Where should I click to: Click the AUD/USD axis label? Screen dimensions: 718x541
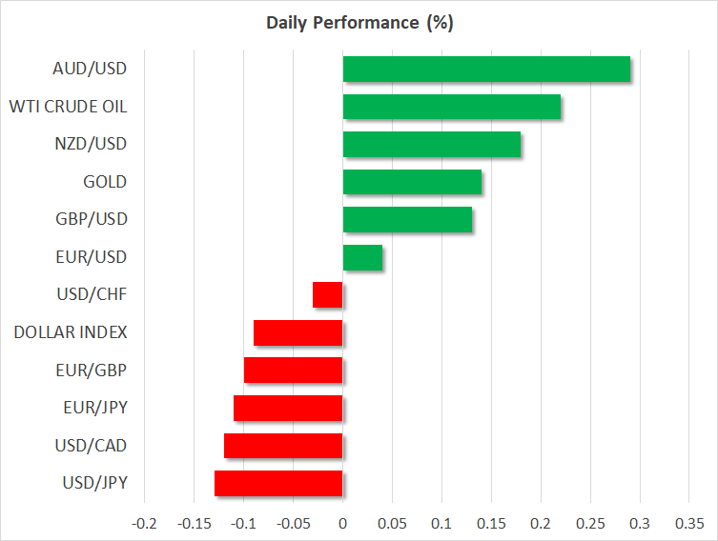(x=90, y=69)
